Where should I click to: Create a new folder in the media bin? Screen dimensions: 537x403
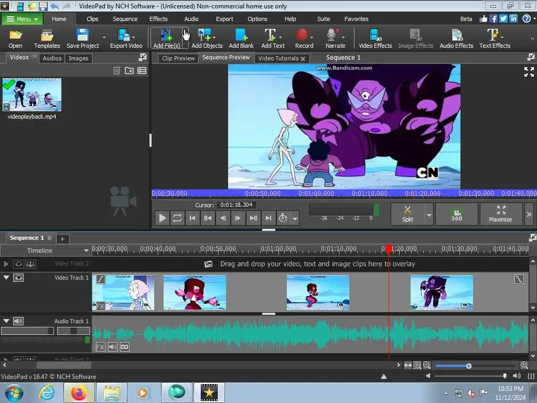(129, 71)
